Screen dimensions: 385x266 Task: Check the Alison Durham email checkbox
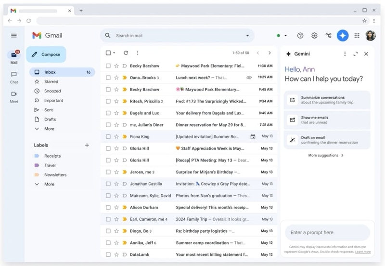(108, 208)
